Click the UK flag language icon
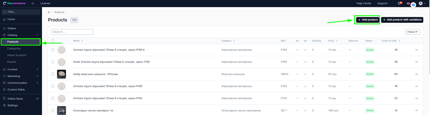This screenshot has width=430, height=115. 408,3
